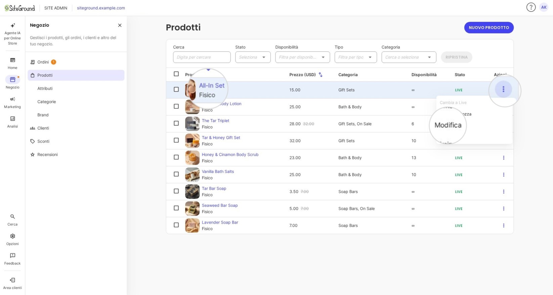Open actions menu for Lavender Soap Bar

pyautogui.click(x=504, y=226)
